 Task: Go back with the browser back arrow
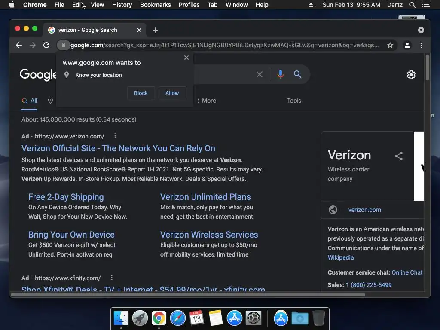[19, 45]
